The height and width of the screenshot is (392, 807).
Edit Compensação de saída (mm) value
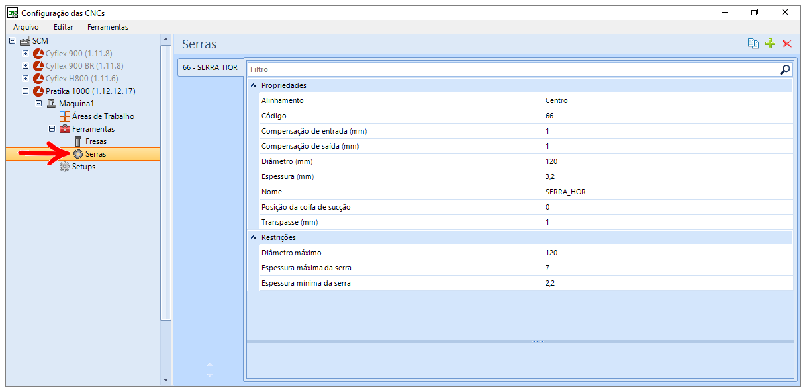click(x=668, y=146)
